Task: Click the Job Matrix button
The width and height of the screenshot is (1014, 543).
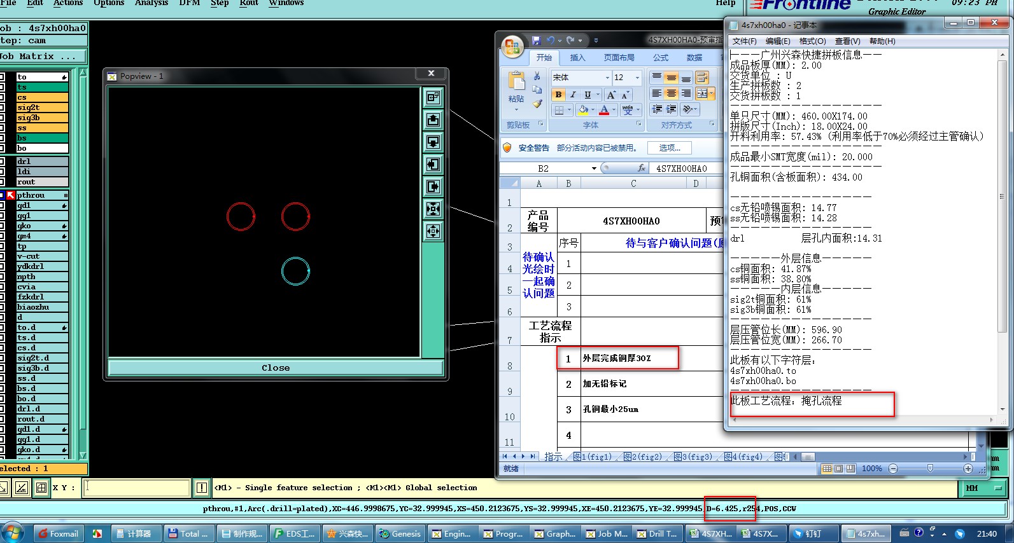Action: coord(43,57)
